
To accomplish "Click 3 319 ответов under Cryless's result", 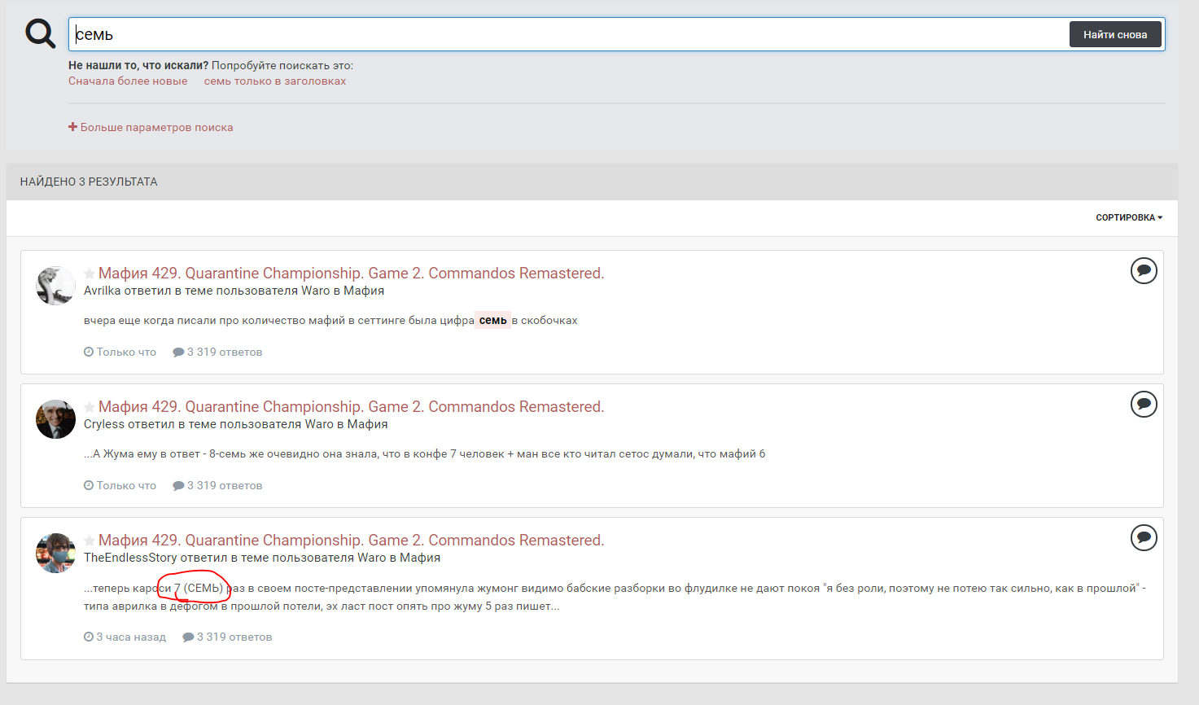I will tap(217, 485).
